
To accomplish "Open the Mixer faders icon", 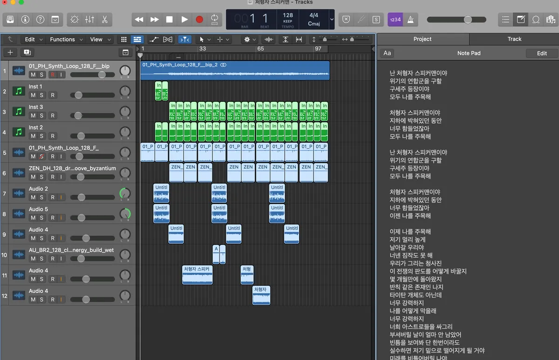I will point(89,20).
